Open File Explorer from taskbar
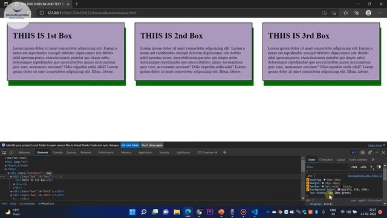This screenshot has height=218, width=387. pyautogui.click(x=177, y=212)
